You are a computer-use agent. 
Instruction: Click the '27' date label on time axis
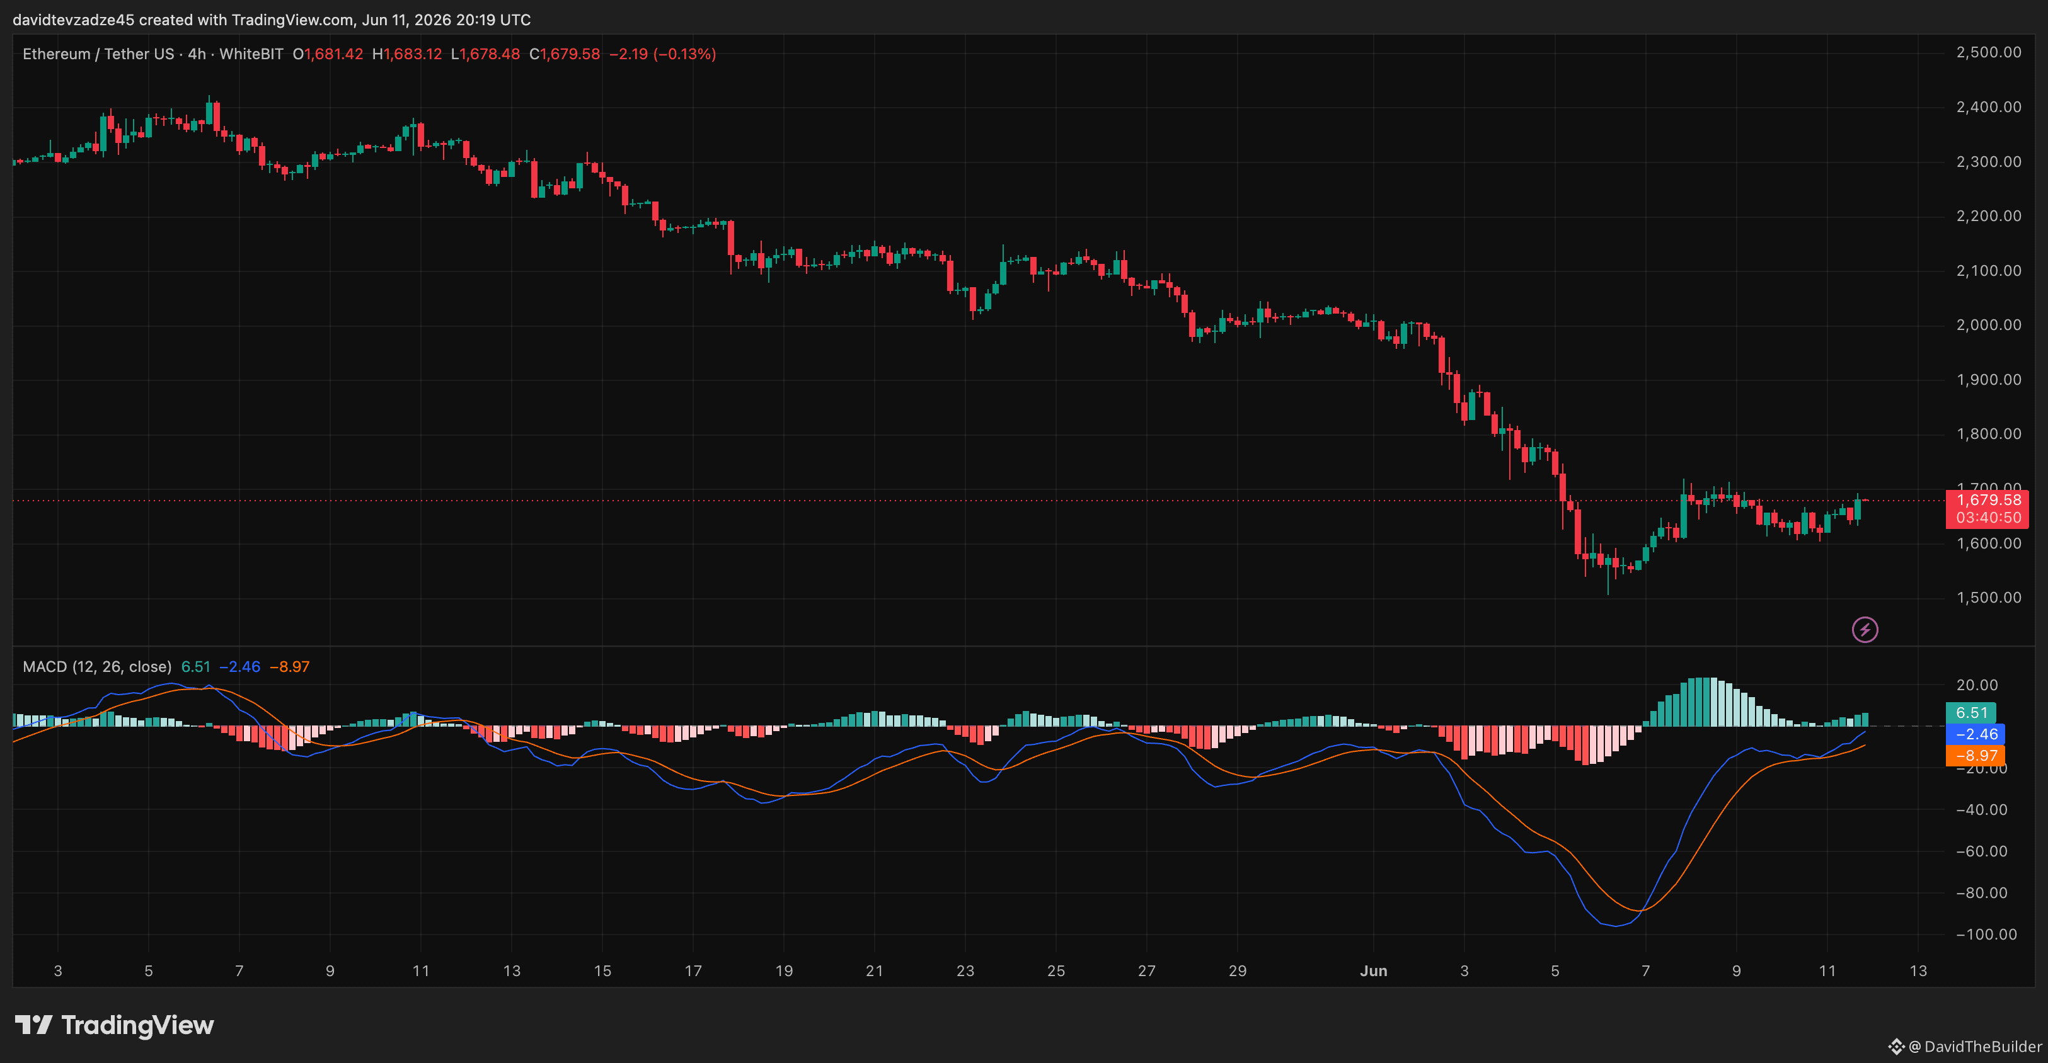click(1146, 971)
